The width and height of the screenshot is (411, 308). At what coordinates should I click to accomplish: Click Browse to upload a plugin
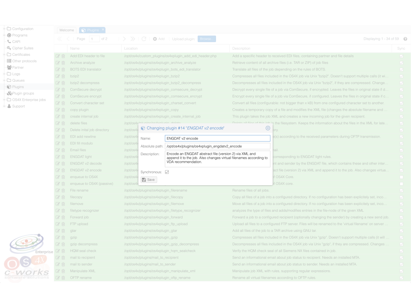click(x=206, y=38)
